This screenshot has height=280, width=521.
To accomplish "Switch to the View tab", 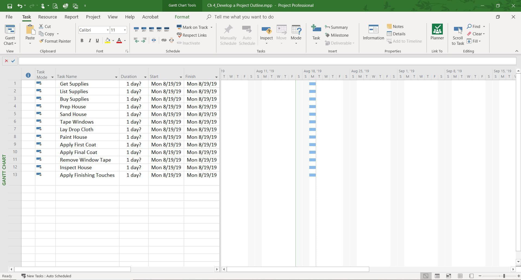I will (x=113, y=17).
